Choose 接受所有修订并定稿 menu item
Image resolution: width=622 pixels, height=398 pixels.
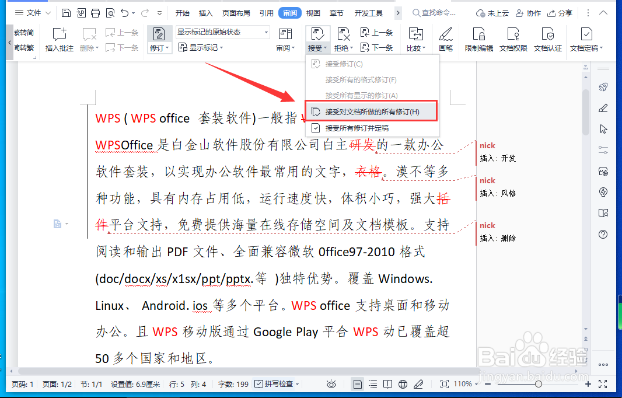pyautogui.click(x=372, y=128)
